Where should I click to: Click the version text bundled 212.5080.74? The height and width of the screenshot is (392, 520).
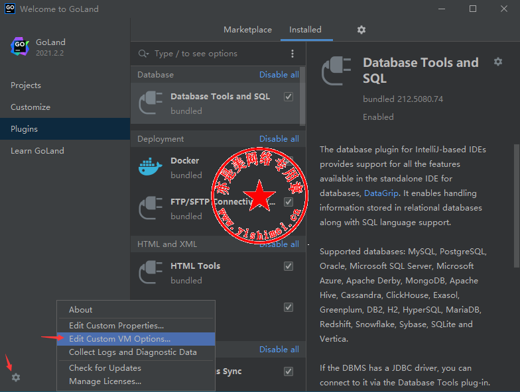[x=403, y=99]
